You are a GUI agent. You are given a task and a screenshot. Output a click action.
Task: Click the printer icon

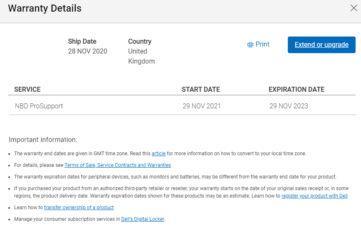(250, 45)
